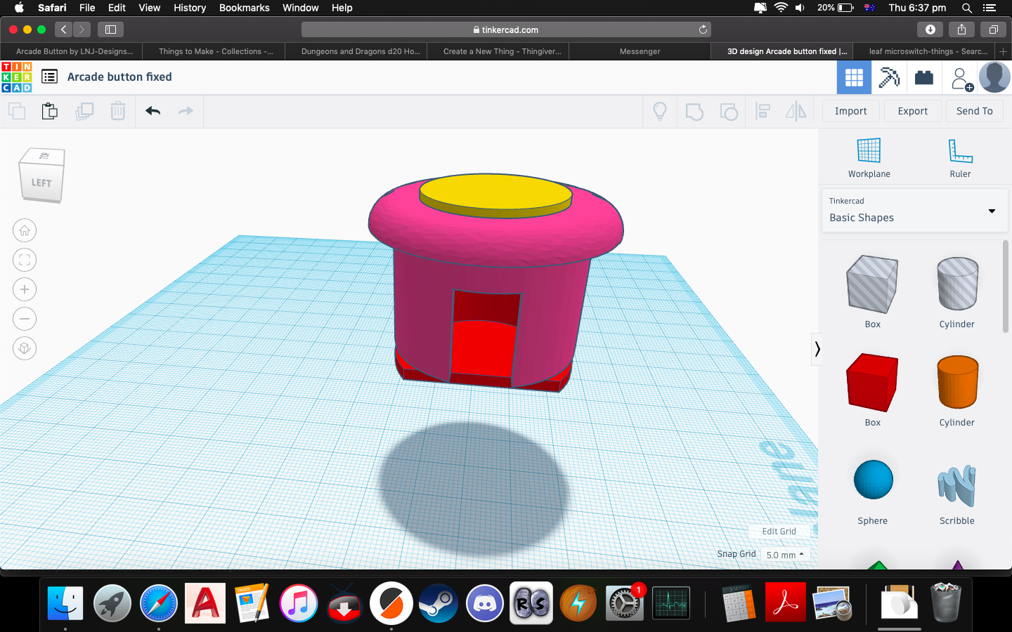Pick the striped hole Cylinder shape
This screenshot has height=632, width=1012.
(957, 284)
